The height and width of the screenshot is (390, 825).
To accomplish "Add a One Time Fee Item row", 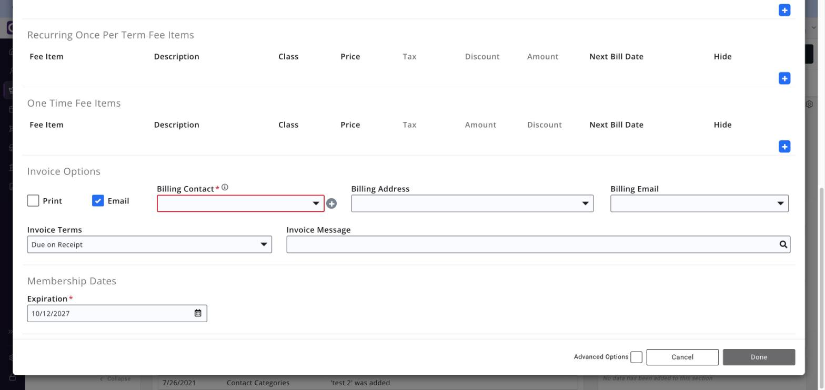I will 784,147.
